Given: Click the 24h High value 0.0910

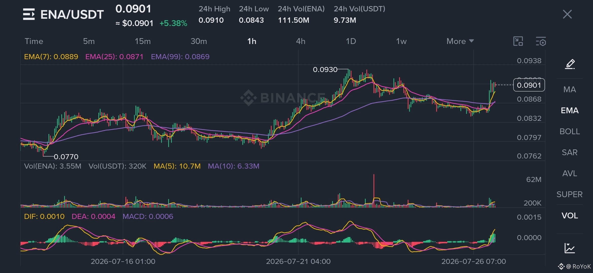Looking at the screenshot, I should click(x=211, y=20).
